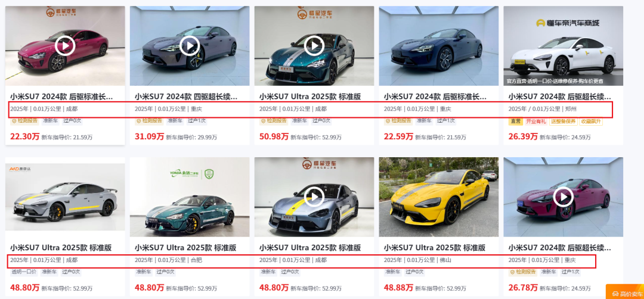Click 送整备保养 tag on white SU7
This screenshot has height=299, width=644.
coord(564,122)
